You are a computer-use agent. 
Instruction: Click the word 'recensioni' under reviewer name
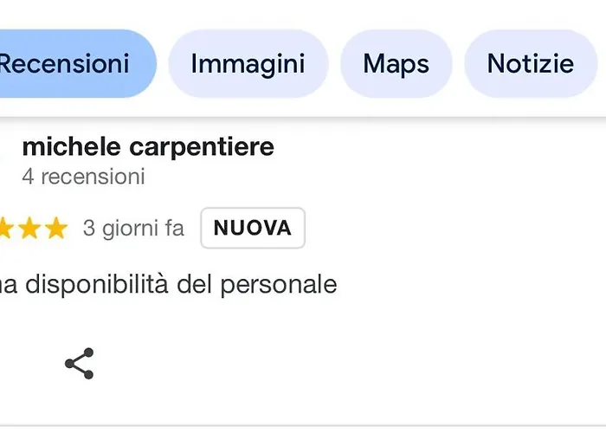click(x=93, y=177)
